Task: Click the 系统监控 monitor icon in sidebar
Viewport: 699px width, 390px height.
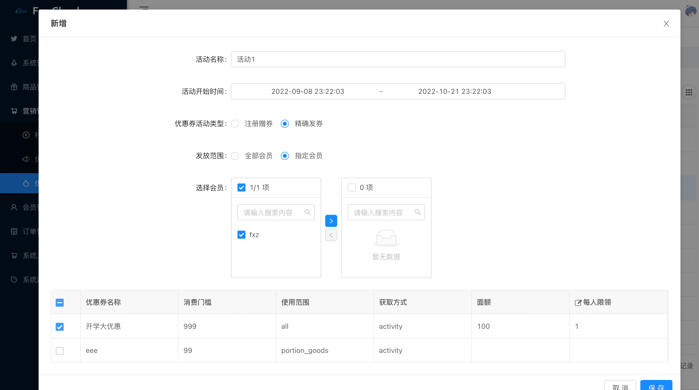Action: (14, 280)
